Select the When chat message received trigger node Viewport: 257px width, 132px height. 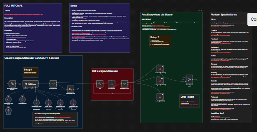(x=12, y=84)
